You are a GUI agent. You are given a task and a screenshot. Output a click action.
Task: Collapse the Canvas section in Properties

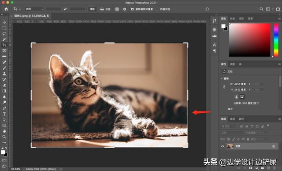(x=222, y=78)
